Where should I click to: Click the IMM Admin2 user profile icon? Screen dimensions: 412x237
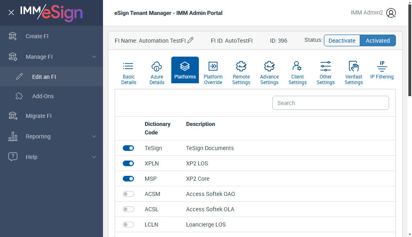point(391,13)
